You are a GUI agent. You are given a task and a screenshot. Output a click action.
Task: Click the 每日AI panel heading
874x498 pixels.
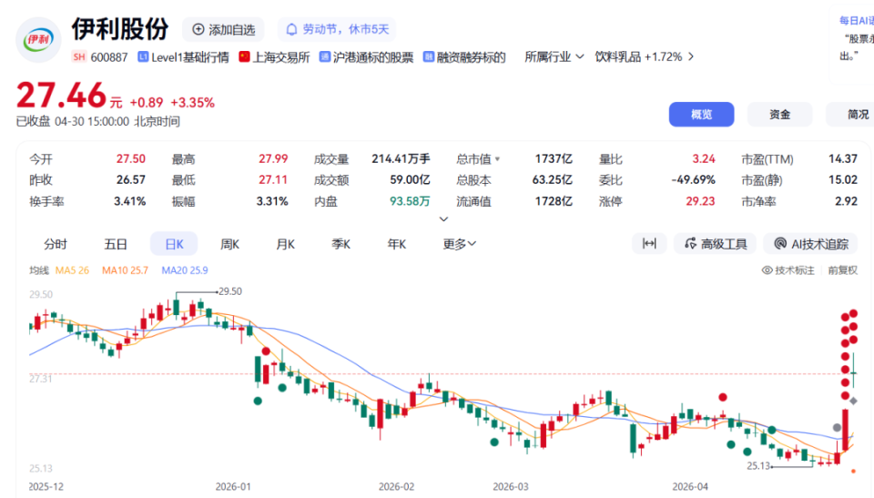856,21
